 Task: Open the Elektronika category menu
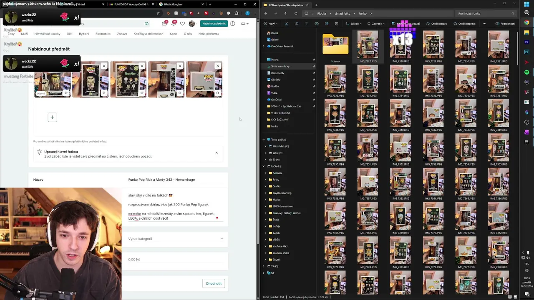click(x=103, y=34)
